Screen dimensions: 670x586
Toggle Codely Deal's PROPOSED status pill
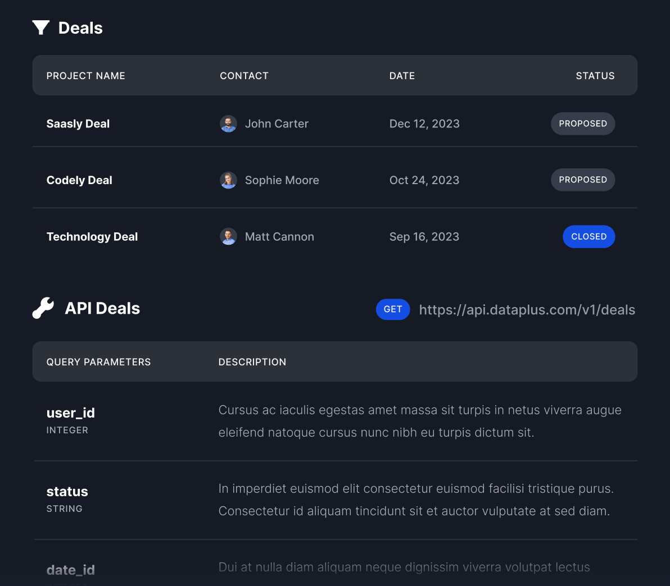(583, 180)
